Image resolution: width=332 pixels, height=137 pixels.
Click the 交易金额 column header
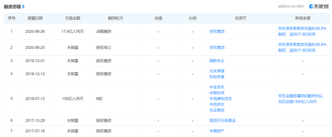tap(73, 18)
